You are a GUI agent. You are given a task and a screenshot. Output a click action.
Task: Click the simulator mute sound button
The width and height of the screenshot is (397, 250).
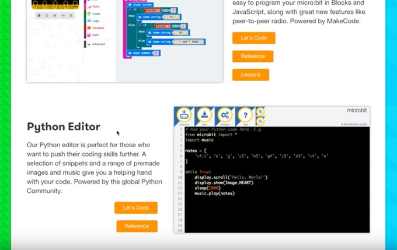pyautogui.click(x=63, y=15)
